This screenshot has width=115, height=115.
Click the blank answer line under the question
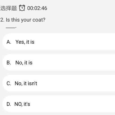click(11, 27)
